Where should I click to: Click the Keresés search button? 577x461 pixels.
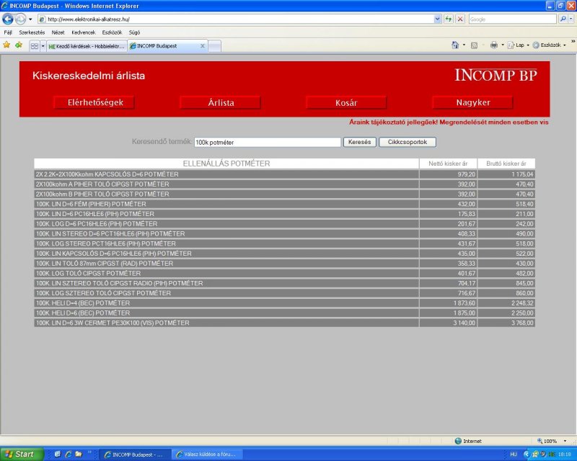(x=359, y=142)
